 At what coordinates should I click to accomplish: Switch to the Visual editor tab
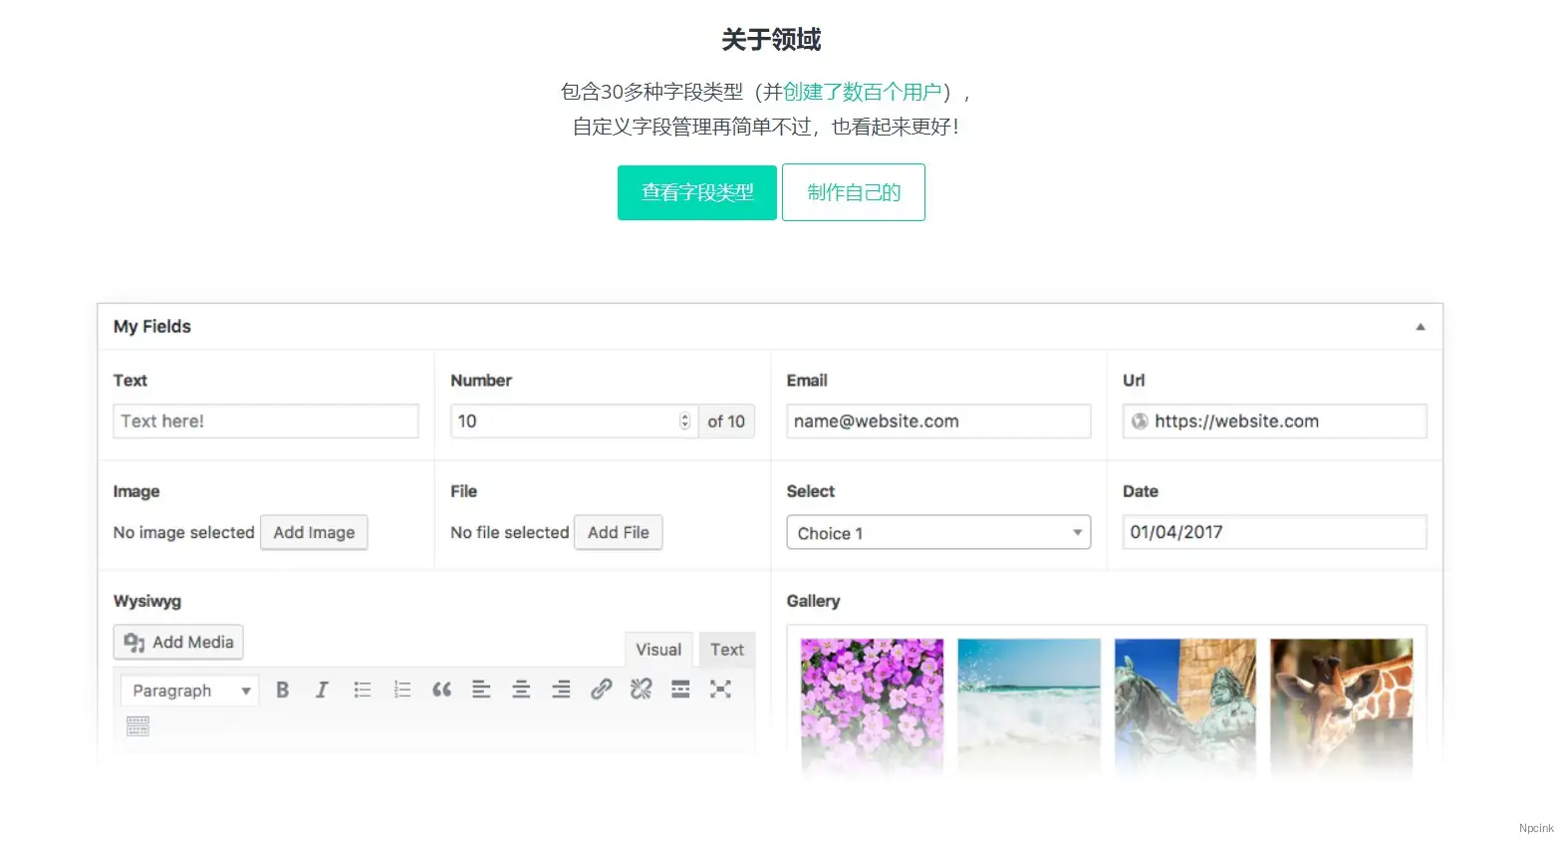point(658,650)
